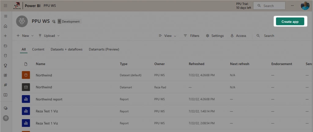The height and width of the screenshot is (132, 313).
Task: Open Apps icon in sidebar
Action: click(6, 75)
